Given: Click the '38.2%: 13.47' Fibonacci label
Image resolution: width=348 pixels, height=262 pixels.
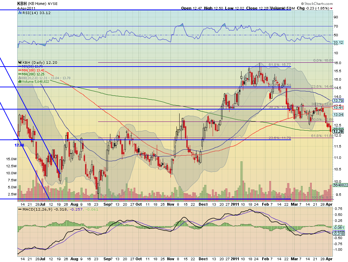Looking at the screenshot, I should 322,104.
